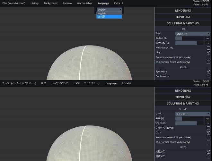Expand TOPOLOGY section in the English-language panel
Viewport: 212px width, 161px height.
coord(183,17)
